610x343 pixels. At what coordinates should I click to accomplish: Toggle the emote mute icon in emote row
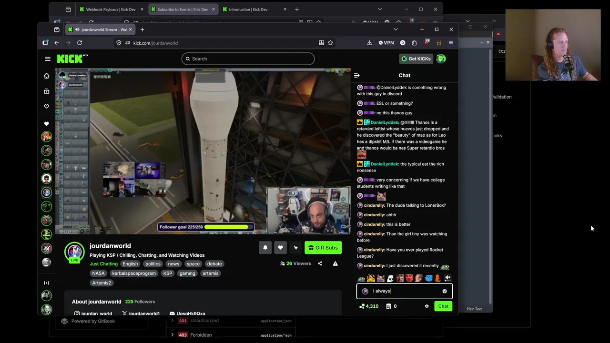coord(447,278)
